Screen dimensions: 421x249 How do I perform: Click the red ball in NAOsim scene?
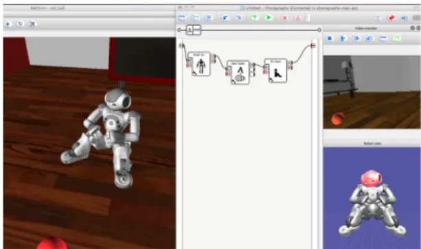click(52, 243)
